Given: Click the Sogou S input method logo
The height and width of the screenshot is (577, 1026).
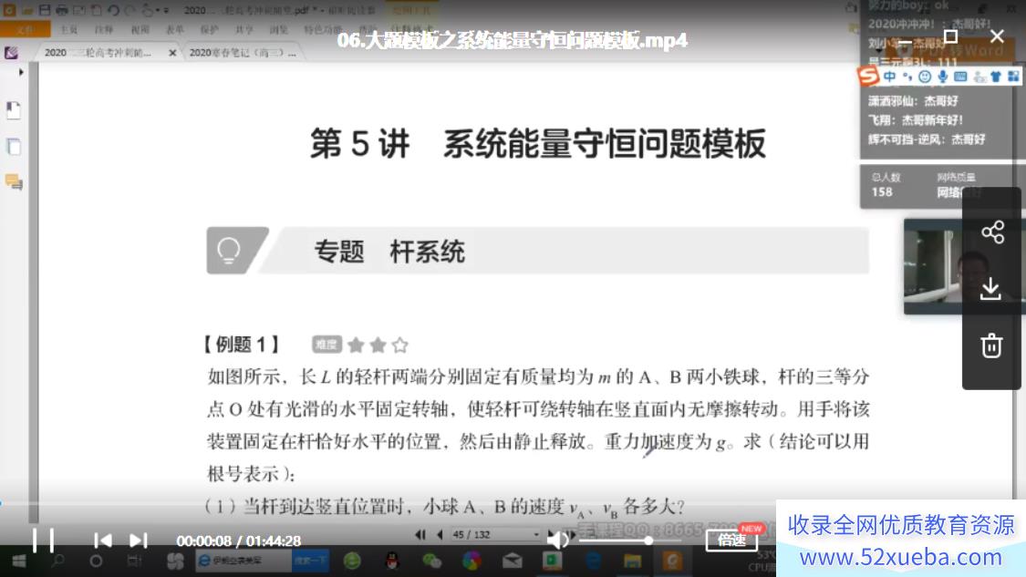Looking at the screenshot, I should (x=868, y=77).
